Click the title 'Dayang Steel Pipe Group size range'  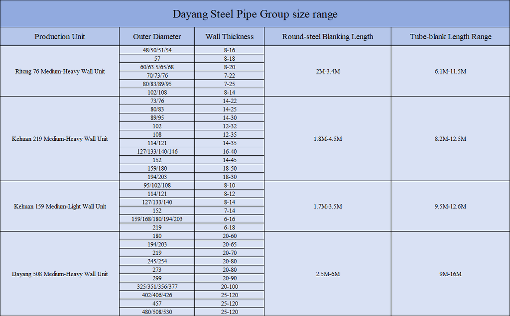coord(255,14)
